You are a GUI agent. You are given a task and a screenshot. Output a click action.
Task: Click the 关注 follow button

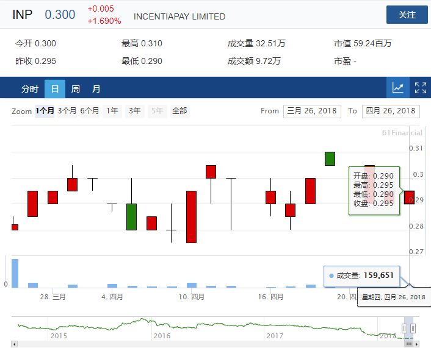407,15
